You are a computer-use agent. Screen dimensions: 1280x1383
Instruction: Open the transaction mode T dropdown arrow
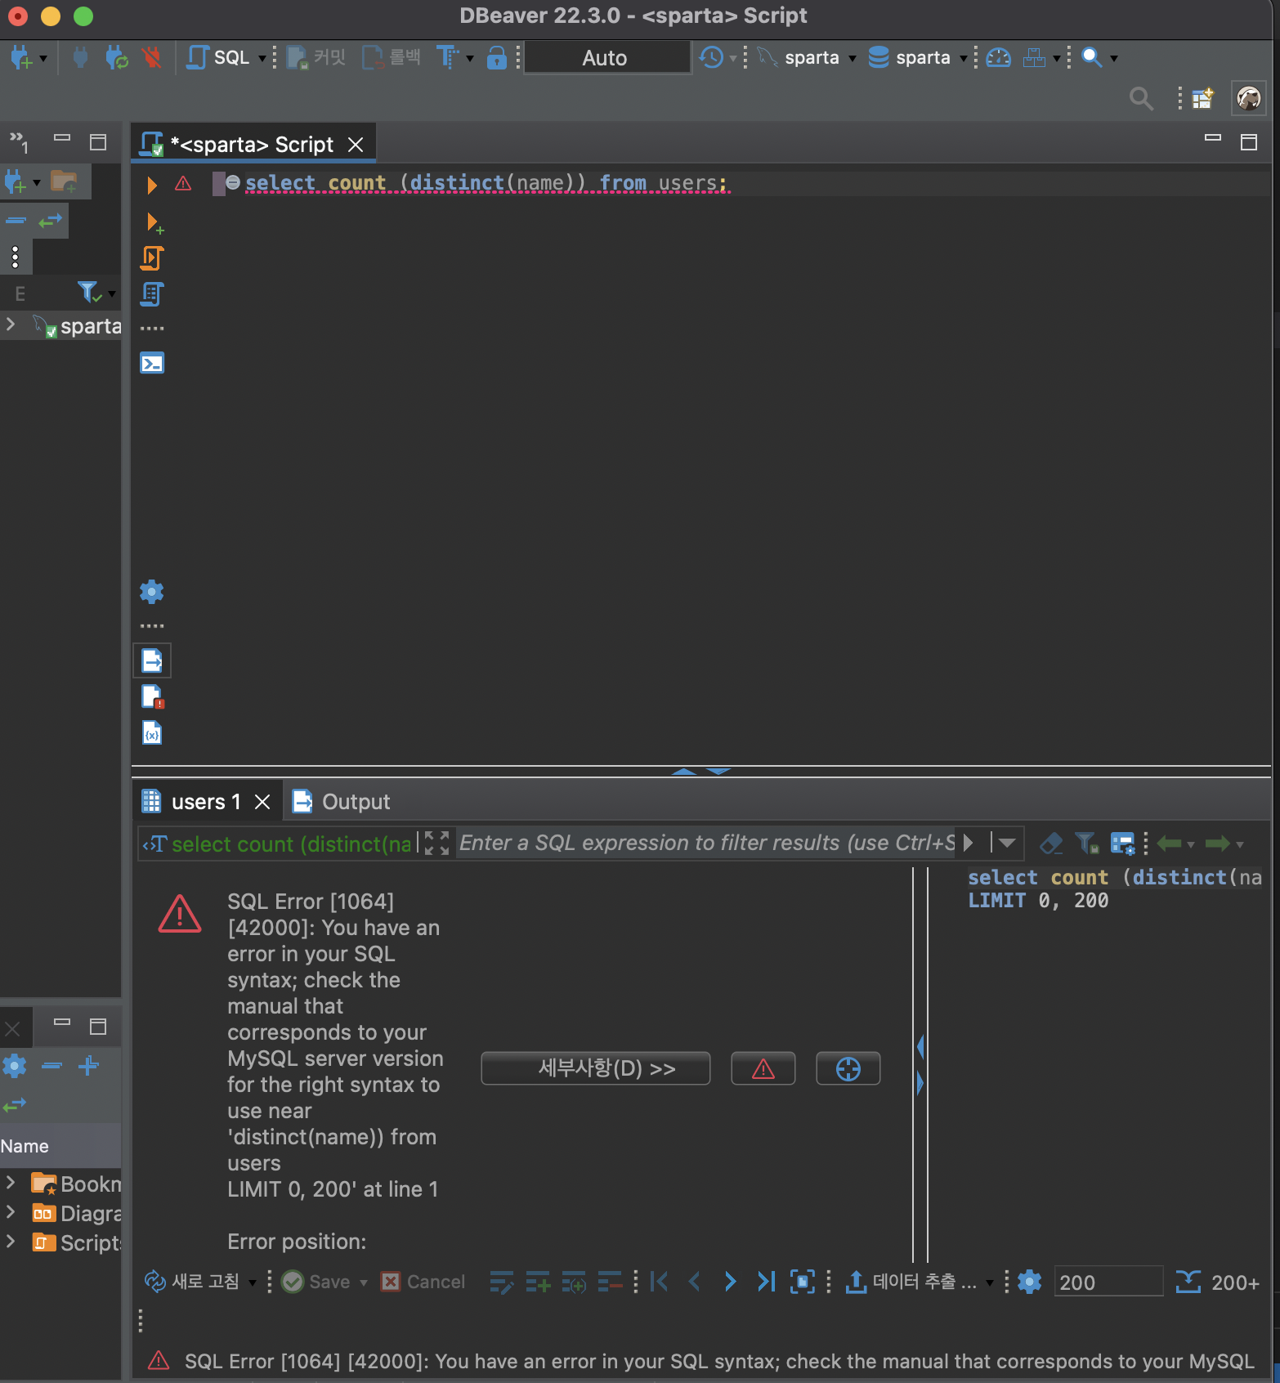coord(470,58)
